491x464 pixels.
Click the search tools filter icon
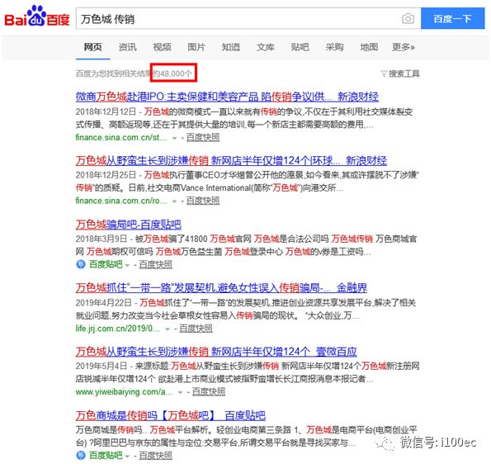[384, 73]
